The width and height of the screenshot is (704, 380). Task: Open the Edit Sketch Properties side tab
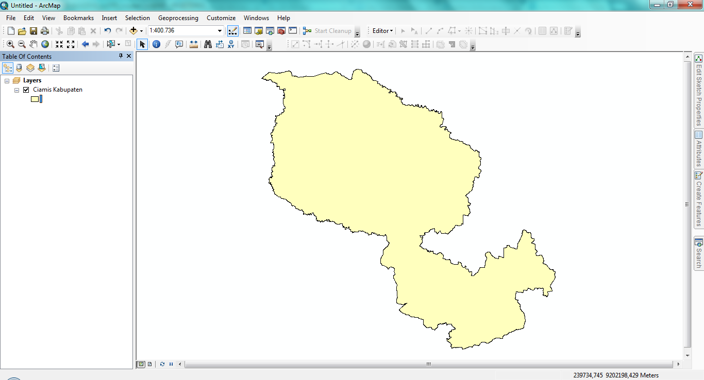pyautogui.click(x=699, y=90)
